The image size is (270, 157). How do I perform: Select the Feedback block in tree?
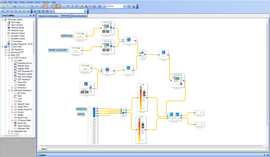pyautogui.click(x=22, y=85)
